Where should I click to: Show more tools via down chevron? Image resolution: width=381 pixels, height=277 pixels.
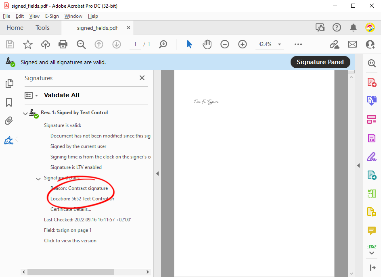pyautogui.click(x=372, y=253)
